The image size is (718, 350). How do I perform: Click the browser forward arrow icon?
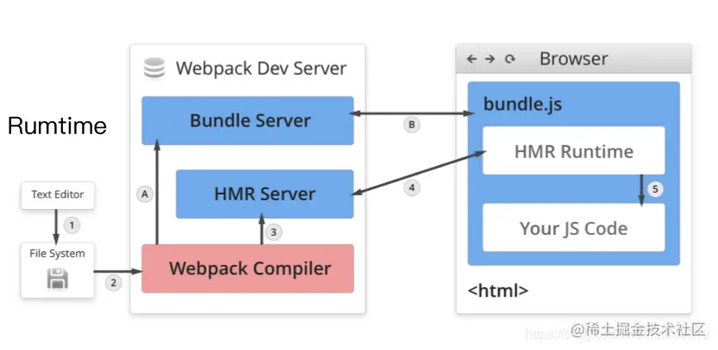click(x=490, y=59)
